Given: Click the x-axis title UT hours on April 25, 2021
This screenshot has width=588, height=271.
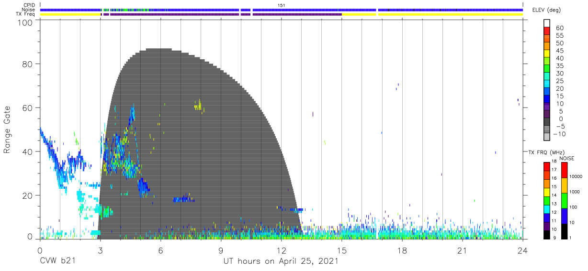Looking at the screenshot, I should (x=281, y=261).
